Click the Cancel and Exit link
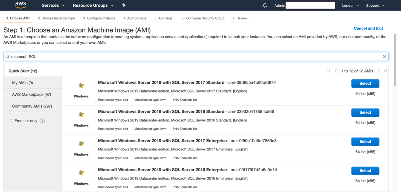Image resolution: width=401 pixels, height=193 pixels. pos(368,28)
